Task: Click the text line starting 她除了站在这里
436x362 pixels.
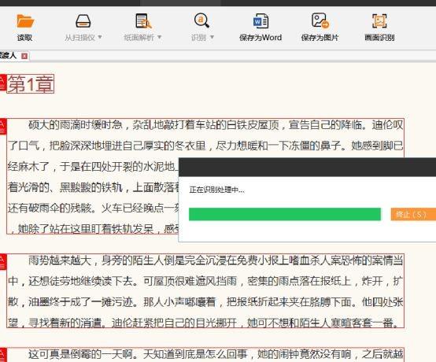Action: coord(94,228)
